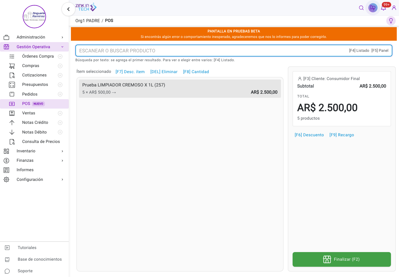Click the Zinguería Ramirez company logo
The image size is (399, 277).
coord(34,17)
